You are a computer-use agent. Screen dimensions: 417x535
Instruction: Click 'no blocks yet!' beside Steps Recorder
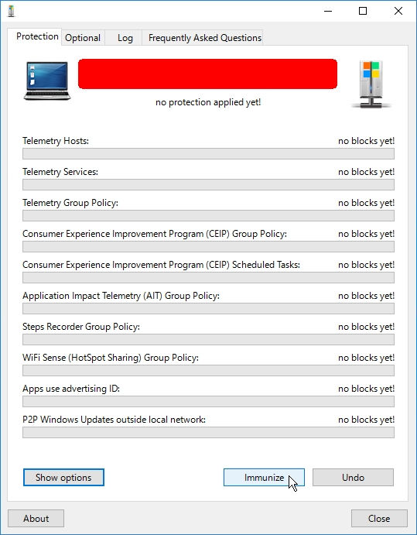366,327
